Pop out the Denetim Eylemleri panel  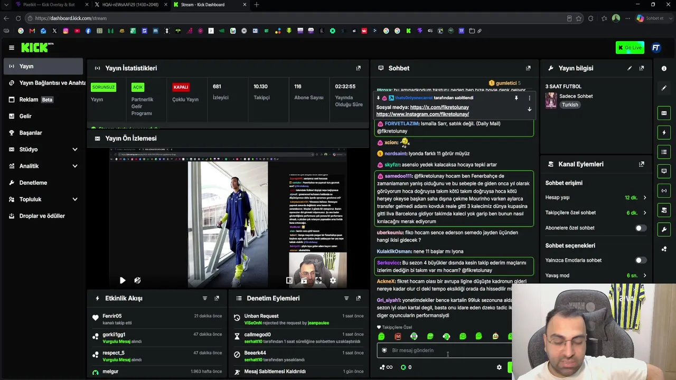click(x=358, y=298)
